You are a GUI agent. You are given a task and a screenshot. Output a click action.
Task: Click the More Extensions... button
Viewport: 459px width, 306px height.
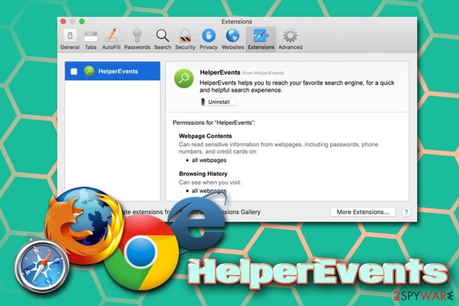(363, 212)
